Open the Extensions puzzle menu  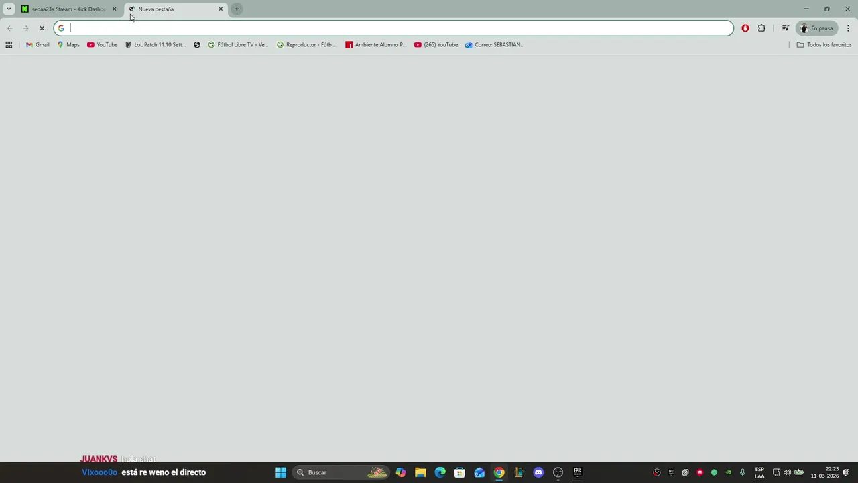coord(761,28)
